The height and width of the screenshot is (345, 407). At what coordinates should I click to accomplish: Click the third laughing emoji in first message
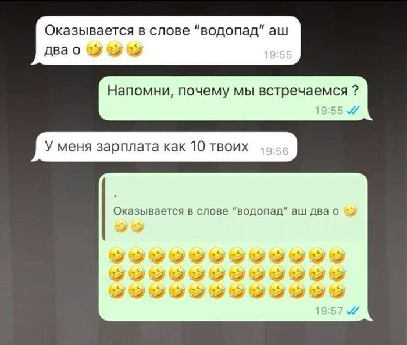pos(135,49)
